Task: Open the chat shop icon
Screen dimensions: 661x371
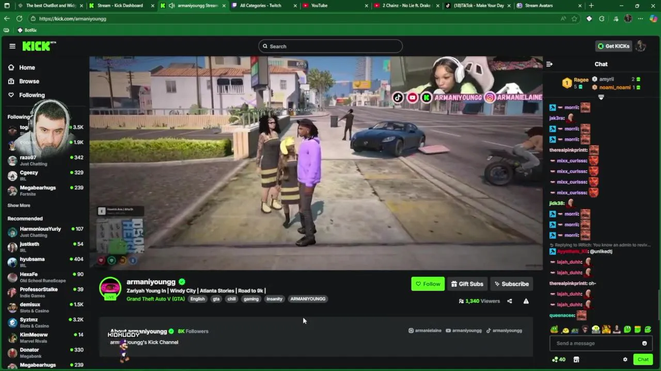Action: 576,360
